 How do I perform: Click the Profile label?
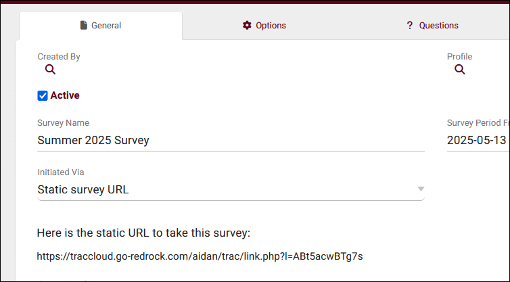[459, 57]
